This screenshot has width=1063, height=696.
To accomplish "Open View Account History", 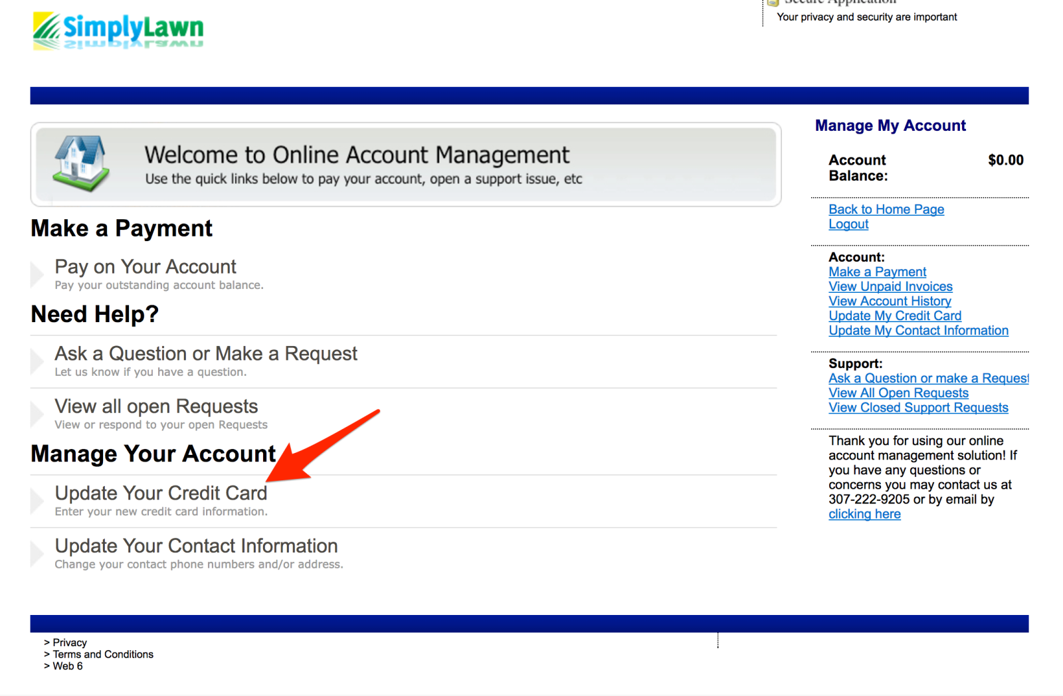I will (x=890, y=301).
